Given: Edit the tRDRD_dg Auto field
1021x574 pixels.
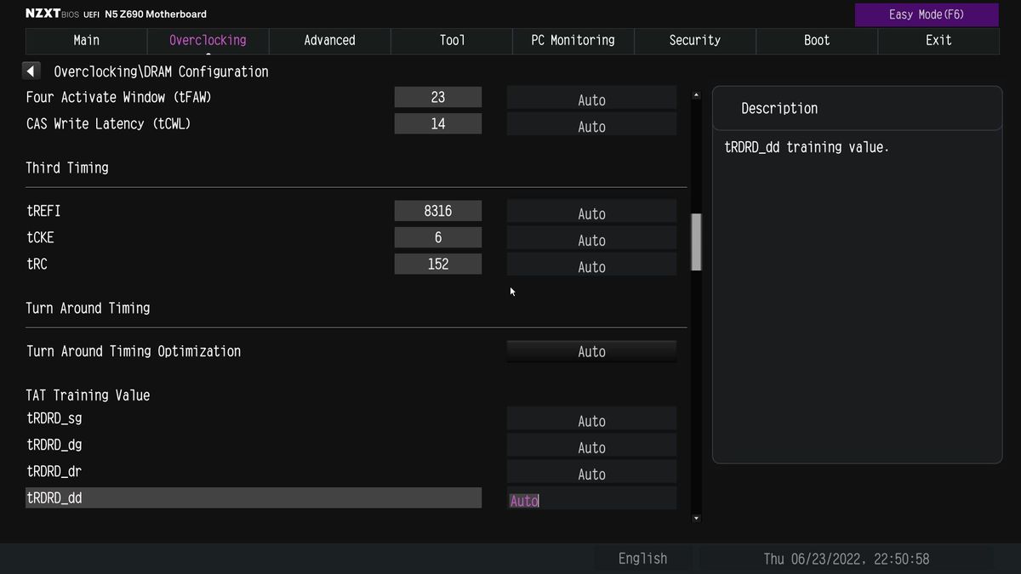Looking at the screenshot, I should tap(591, 446).
